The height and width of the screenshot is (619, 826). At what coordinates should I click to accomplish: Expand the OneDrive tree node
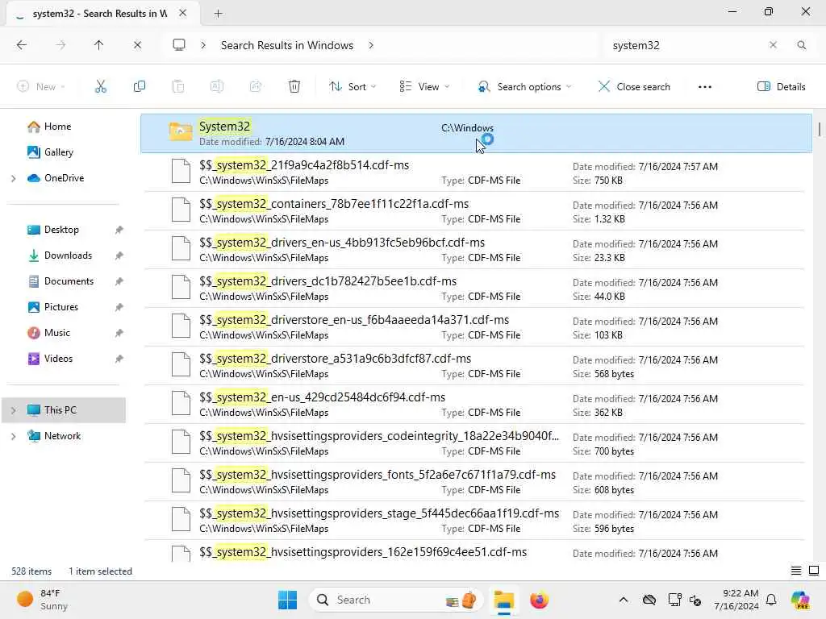pos(14,178)
